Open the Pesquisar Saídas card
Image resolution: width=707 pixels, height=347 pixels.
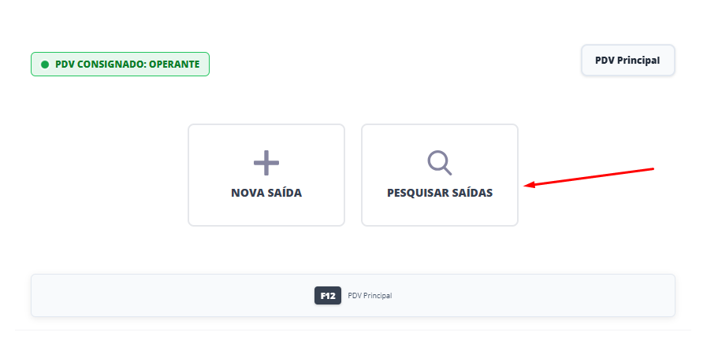pos(439,175)
